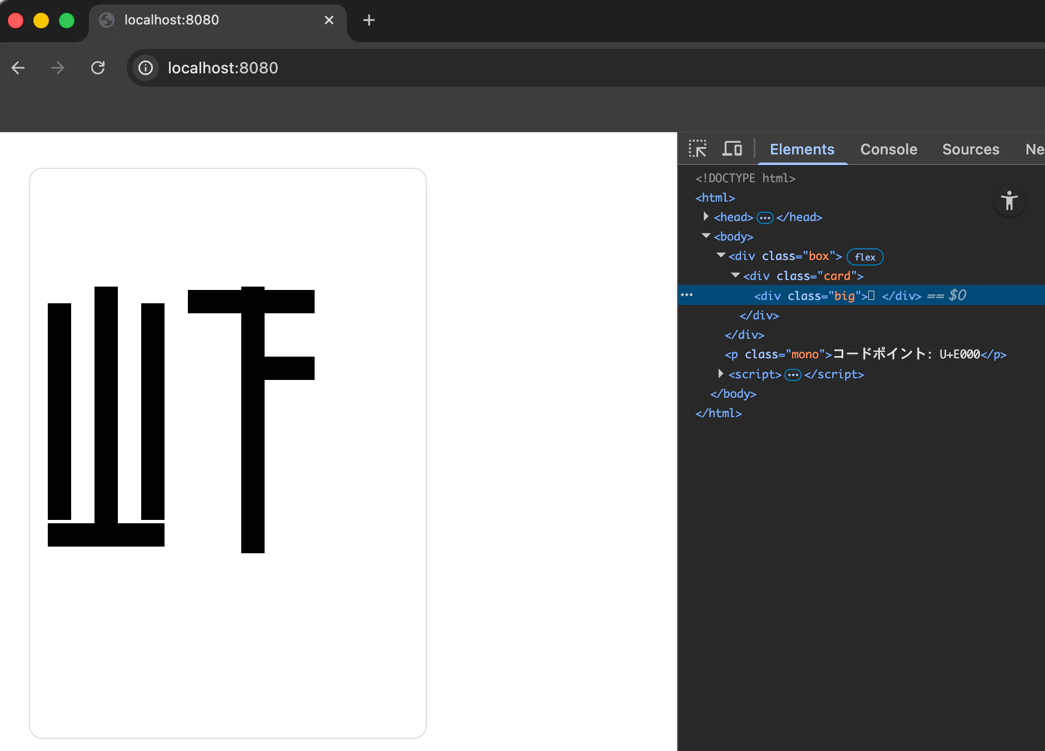This screenshot has height=751, width=1045.
Task: Open a new browser tab
Action: [369, 21]
